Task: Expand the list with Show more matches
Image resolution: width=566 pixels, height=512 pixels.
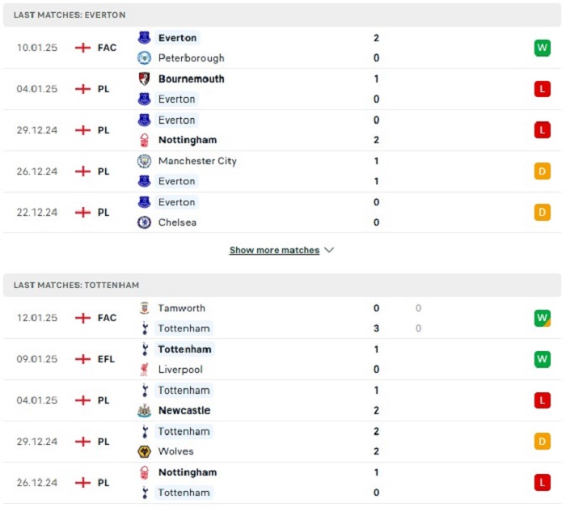Action: [x=274, y=250]
